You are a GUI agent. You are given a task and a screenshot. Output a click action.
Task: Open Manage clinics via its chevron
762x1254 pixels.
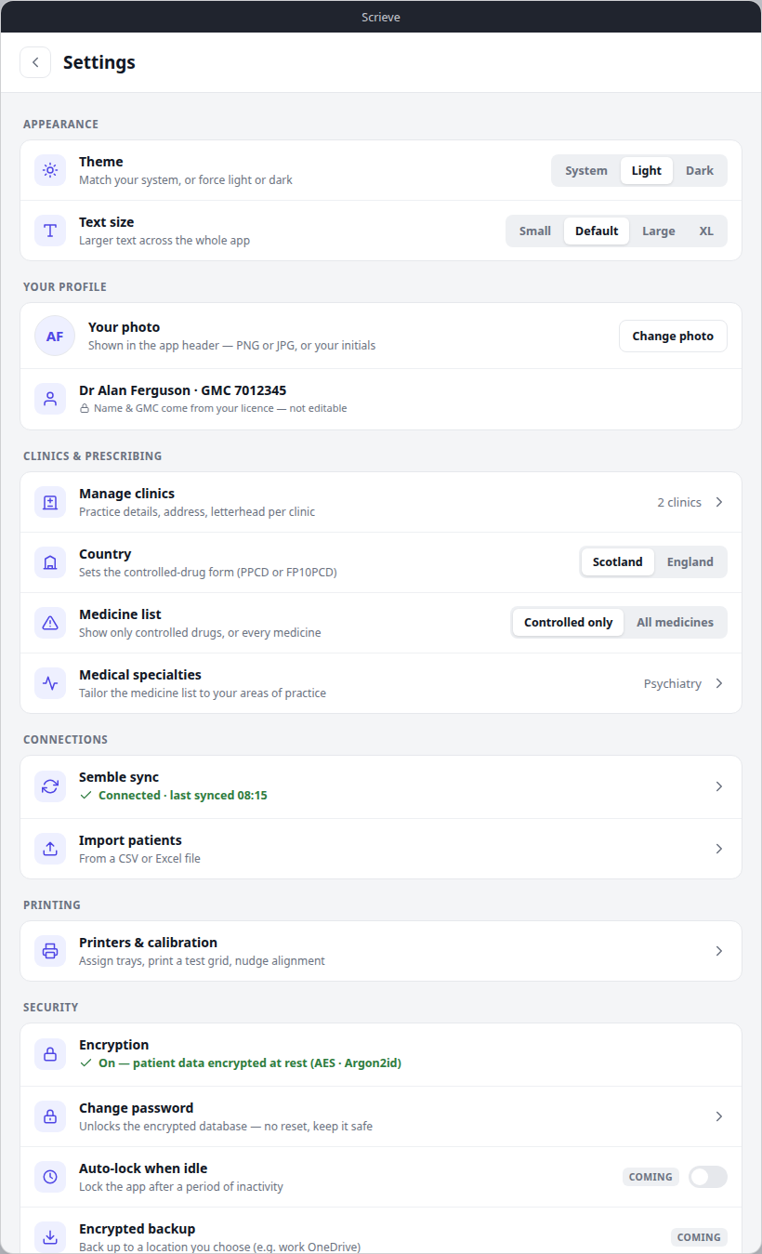click(719, 502)
